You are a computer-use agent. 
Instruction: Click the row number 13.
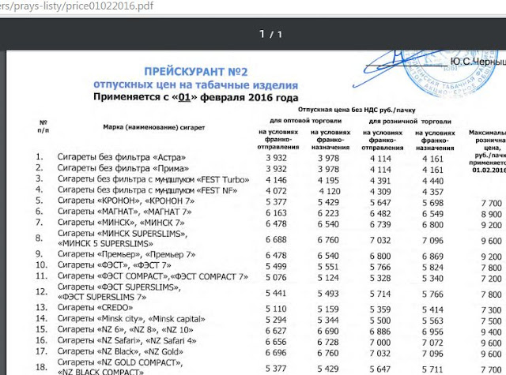click(41, 308)
